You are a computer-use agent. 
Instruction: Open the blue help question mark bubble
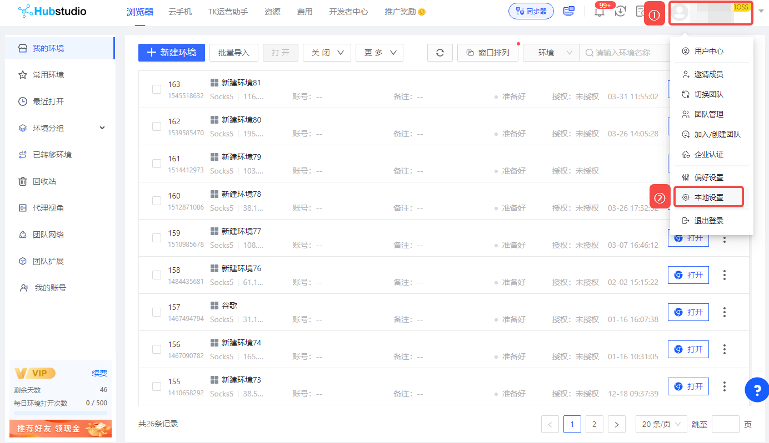coord(757,390)
